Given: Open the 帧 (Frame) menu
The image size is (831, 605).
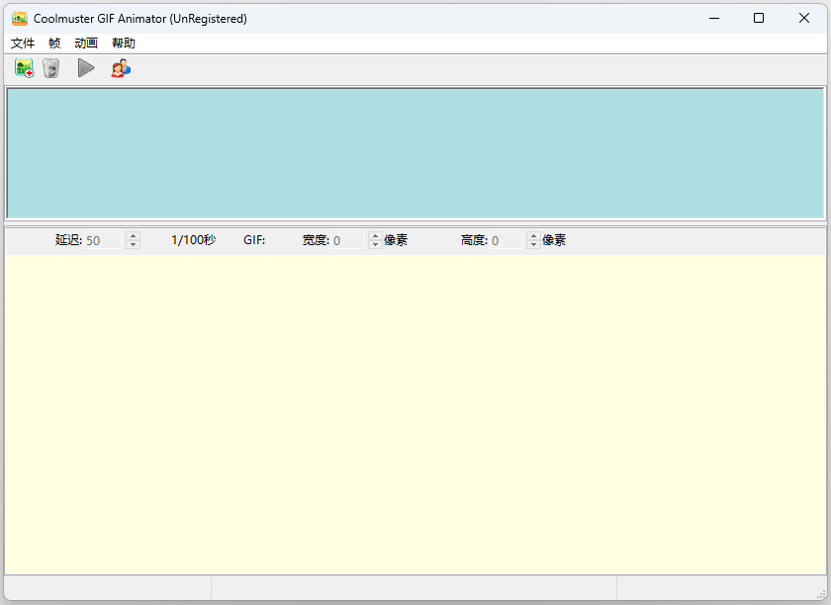Looking at the screenshot, I should (x=54, y=43).
